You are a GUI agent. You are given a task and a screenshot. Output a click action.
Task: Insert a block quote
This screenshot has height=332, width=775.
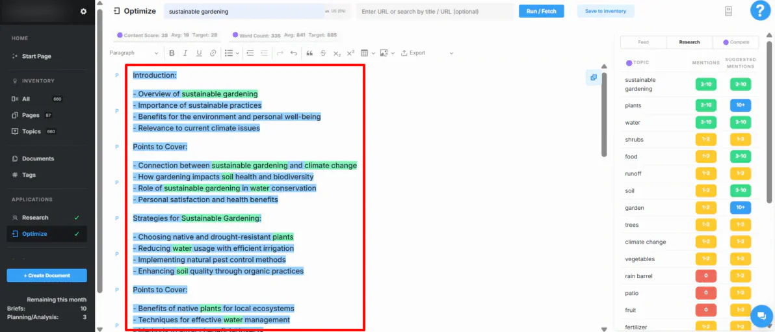click(x=309, y=53)
